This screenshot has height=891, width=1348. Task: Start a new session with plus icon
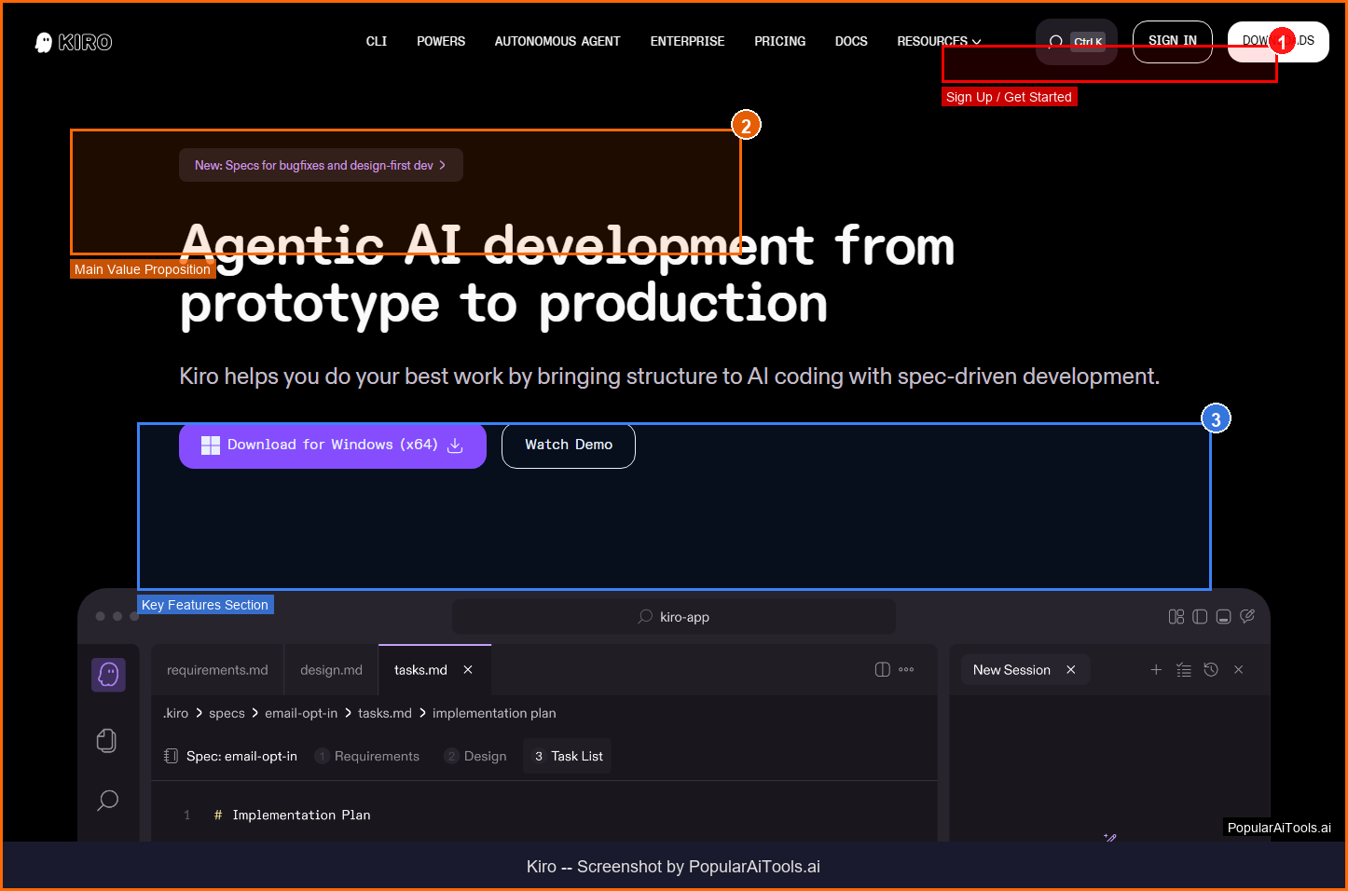tap(1156, 670)
